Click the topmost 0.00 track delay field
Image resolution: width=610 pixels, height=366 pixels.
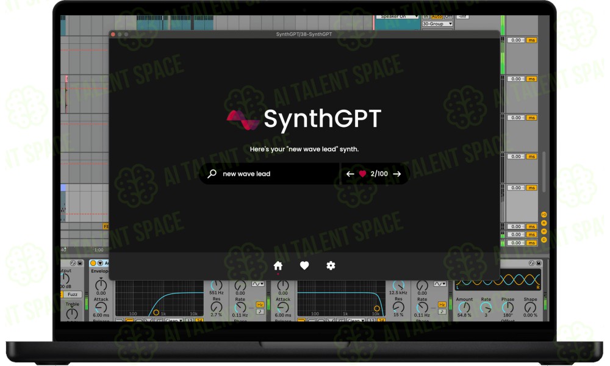(x=516, y=40)
